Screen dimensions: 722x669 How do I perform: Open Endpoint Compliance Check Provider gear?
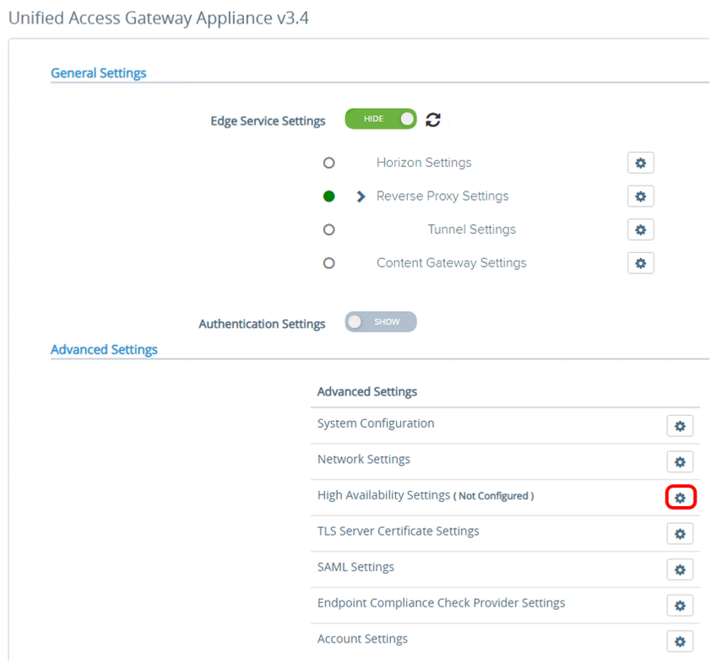pos(680,605)
